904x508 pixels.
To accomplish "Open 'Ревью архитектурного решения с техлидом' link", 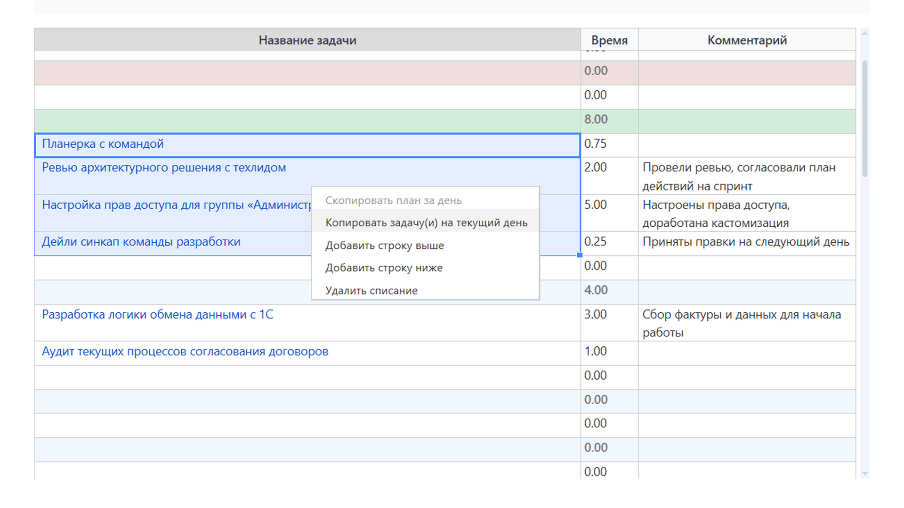I will click(x=164, y=167).
